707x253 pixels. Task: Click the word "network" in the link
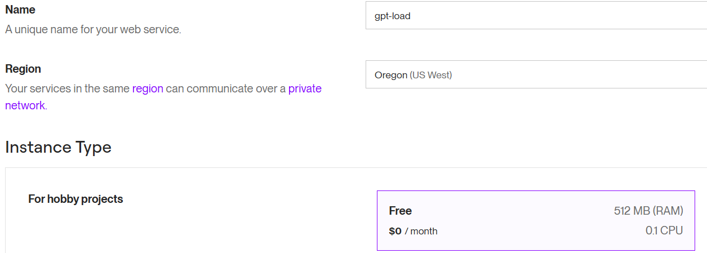pos(25,105)
